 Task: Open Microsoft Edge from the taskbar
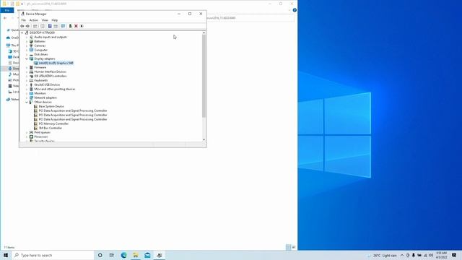click(x=123, y=255)
